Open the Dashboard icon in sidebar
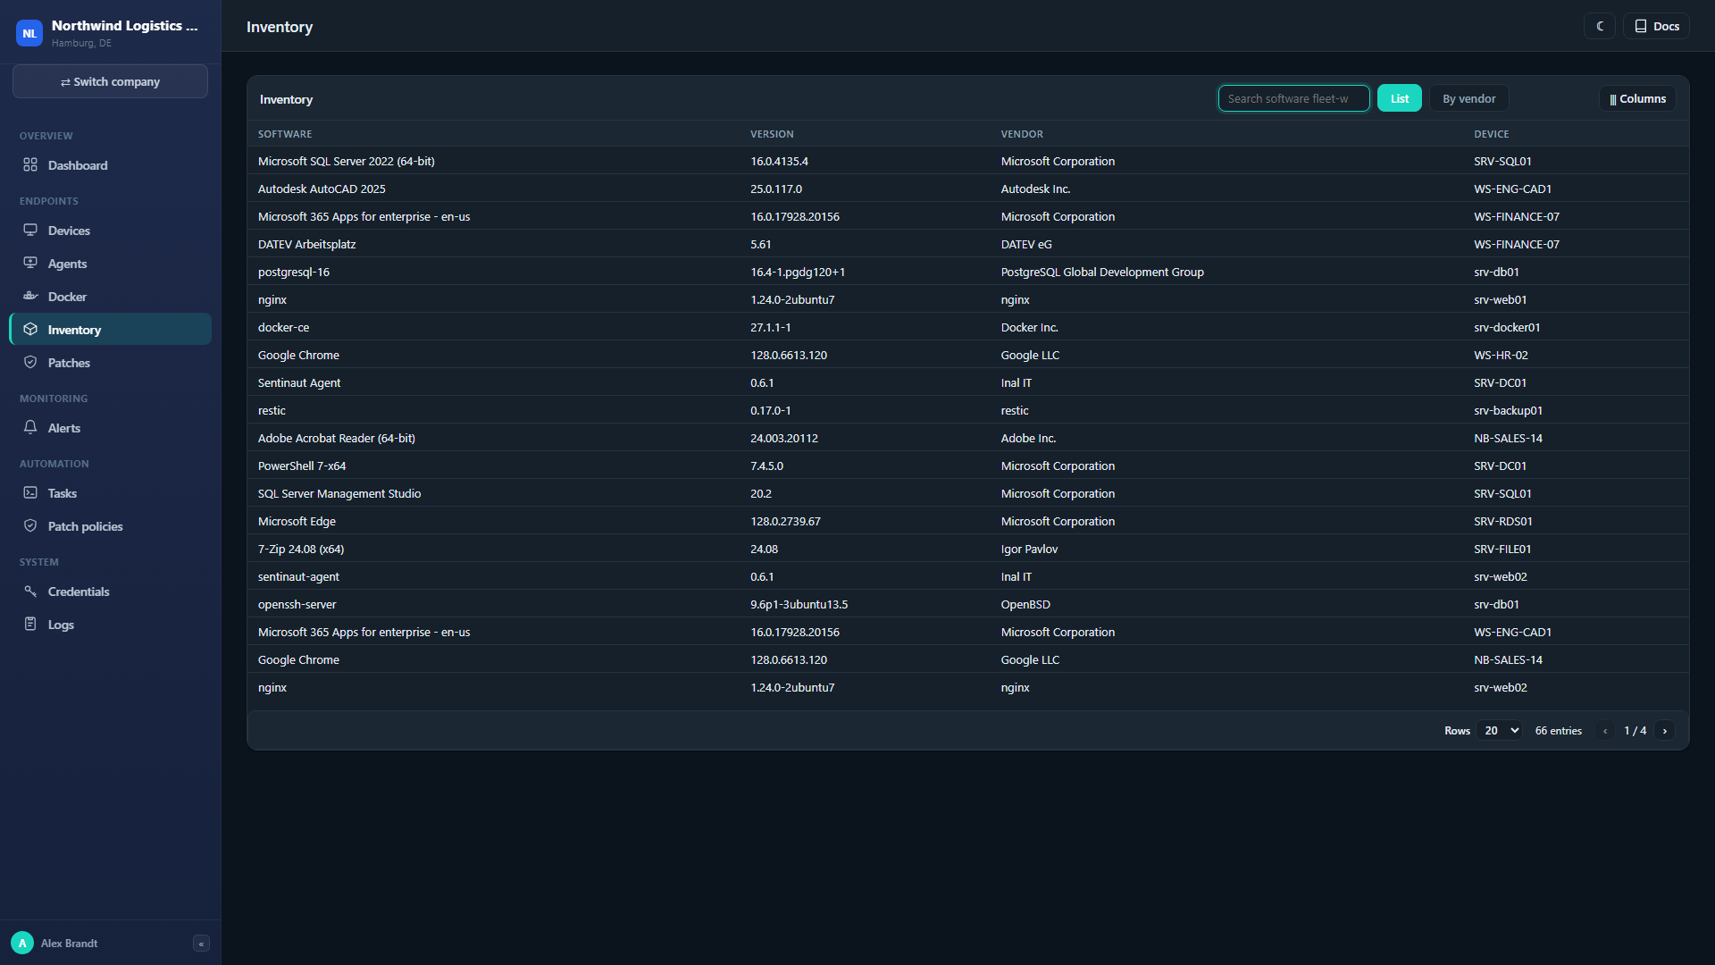 coord(30,165)
